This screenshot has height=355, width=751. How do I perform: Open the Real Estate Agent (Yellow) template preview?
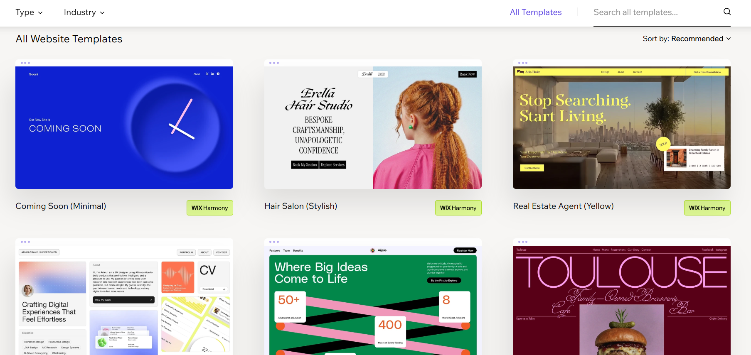coord(622,124)
